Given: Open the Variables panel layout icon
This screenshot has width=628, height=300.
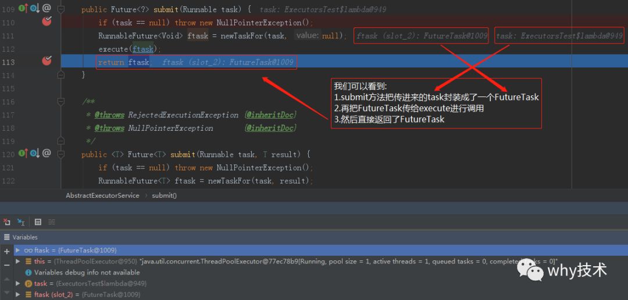Looking at the screenshot, I should coord(5,237).
